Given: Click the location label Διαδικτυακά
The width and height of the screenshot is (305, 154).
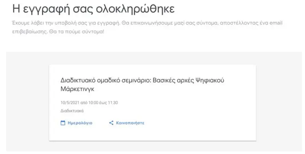Looking at the screenshot, I should 72,111.
